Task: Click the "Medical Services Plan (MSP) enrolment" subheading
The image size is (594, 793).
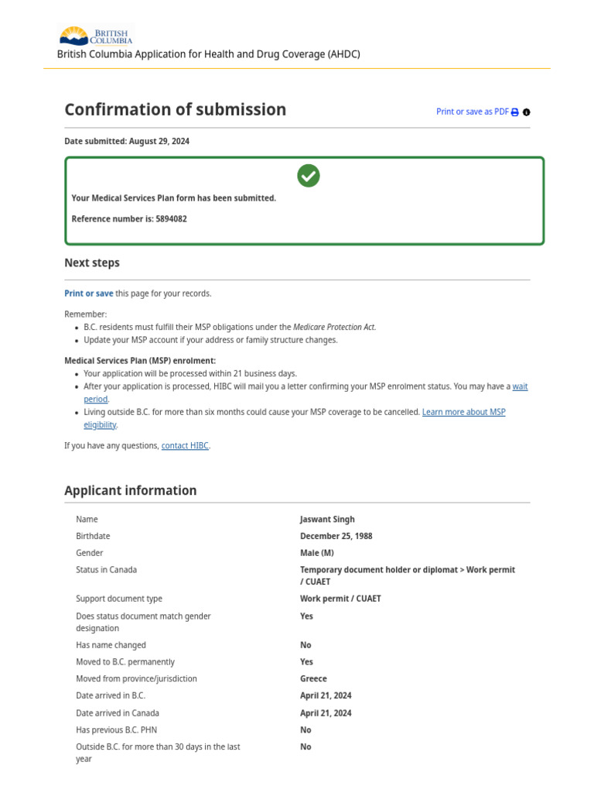Action: point(140,361)
